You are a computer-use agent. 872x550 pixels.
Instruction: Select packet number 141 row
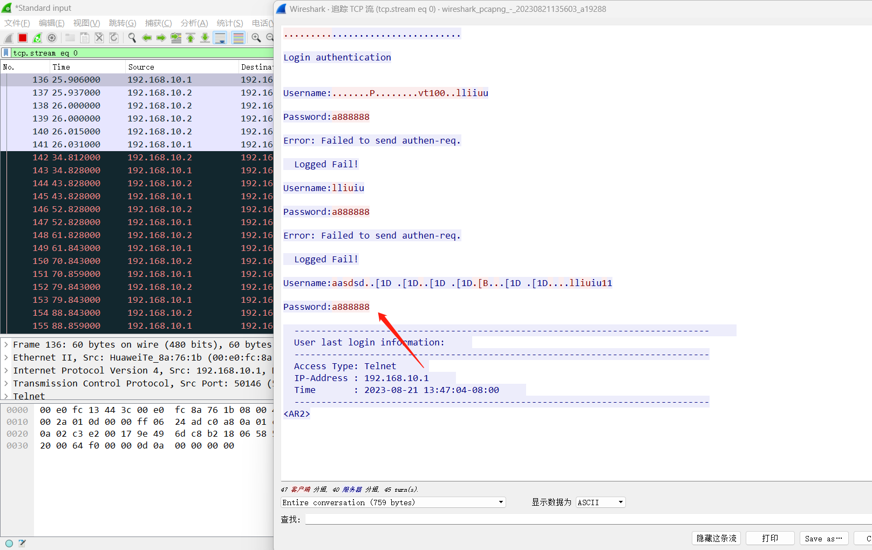137,145
